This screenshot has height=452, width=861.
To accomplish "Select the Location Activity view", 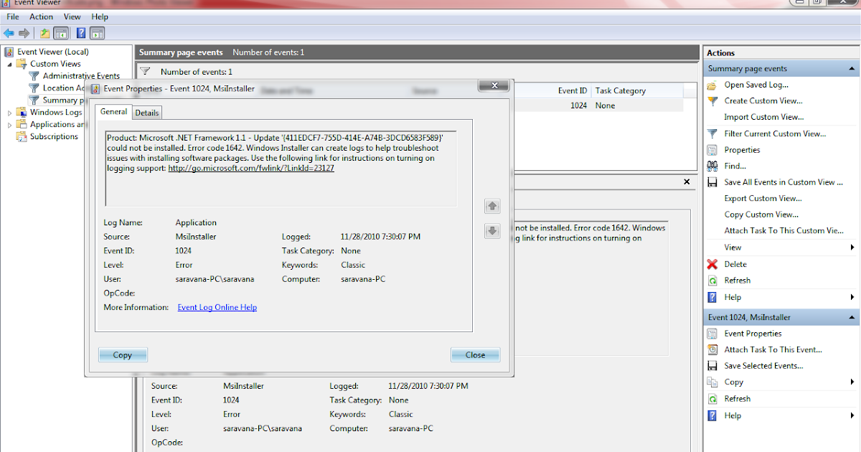I will coord(63,88).
